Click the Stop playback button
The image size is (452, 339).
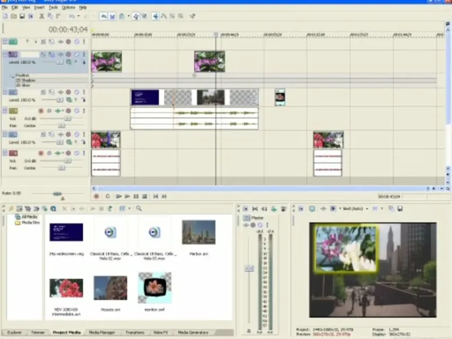tap(145, 196)
